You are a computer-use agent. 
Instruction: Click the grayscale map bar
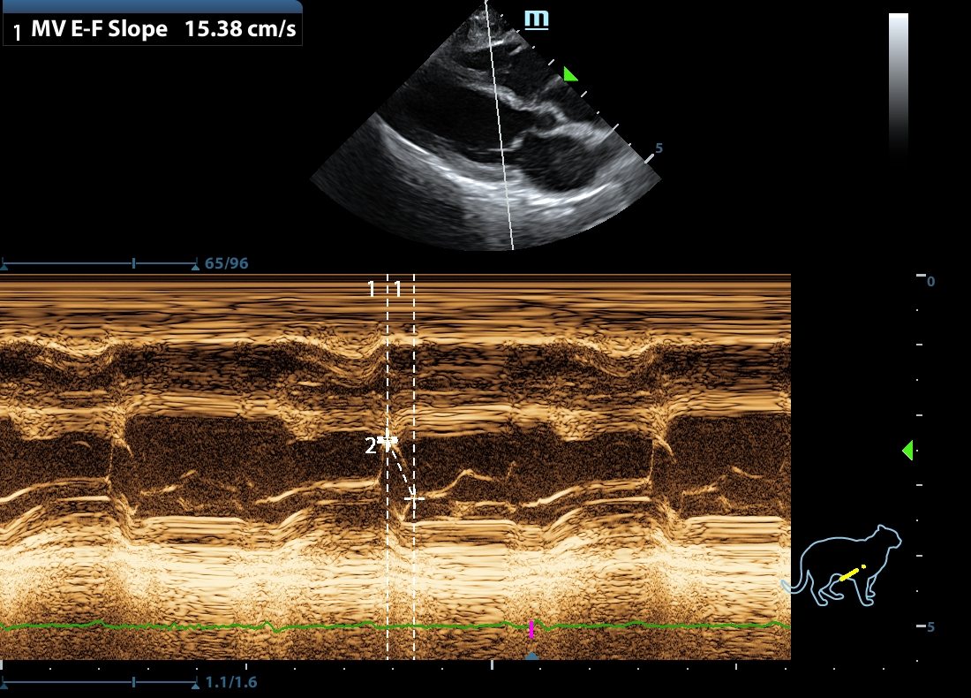898,84
